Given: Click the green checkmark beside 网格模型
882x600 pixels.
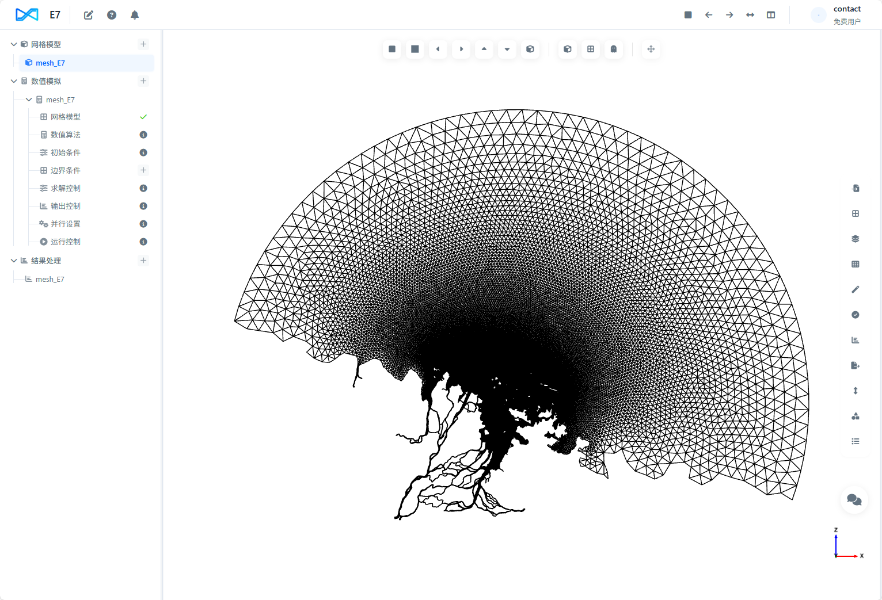Looking at the screenshot, I should 143,117.
